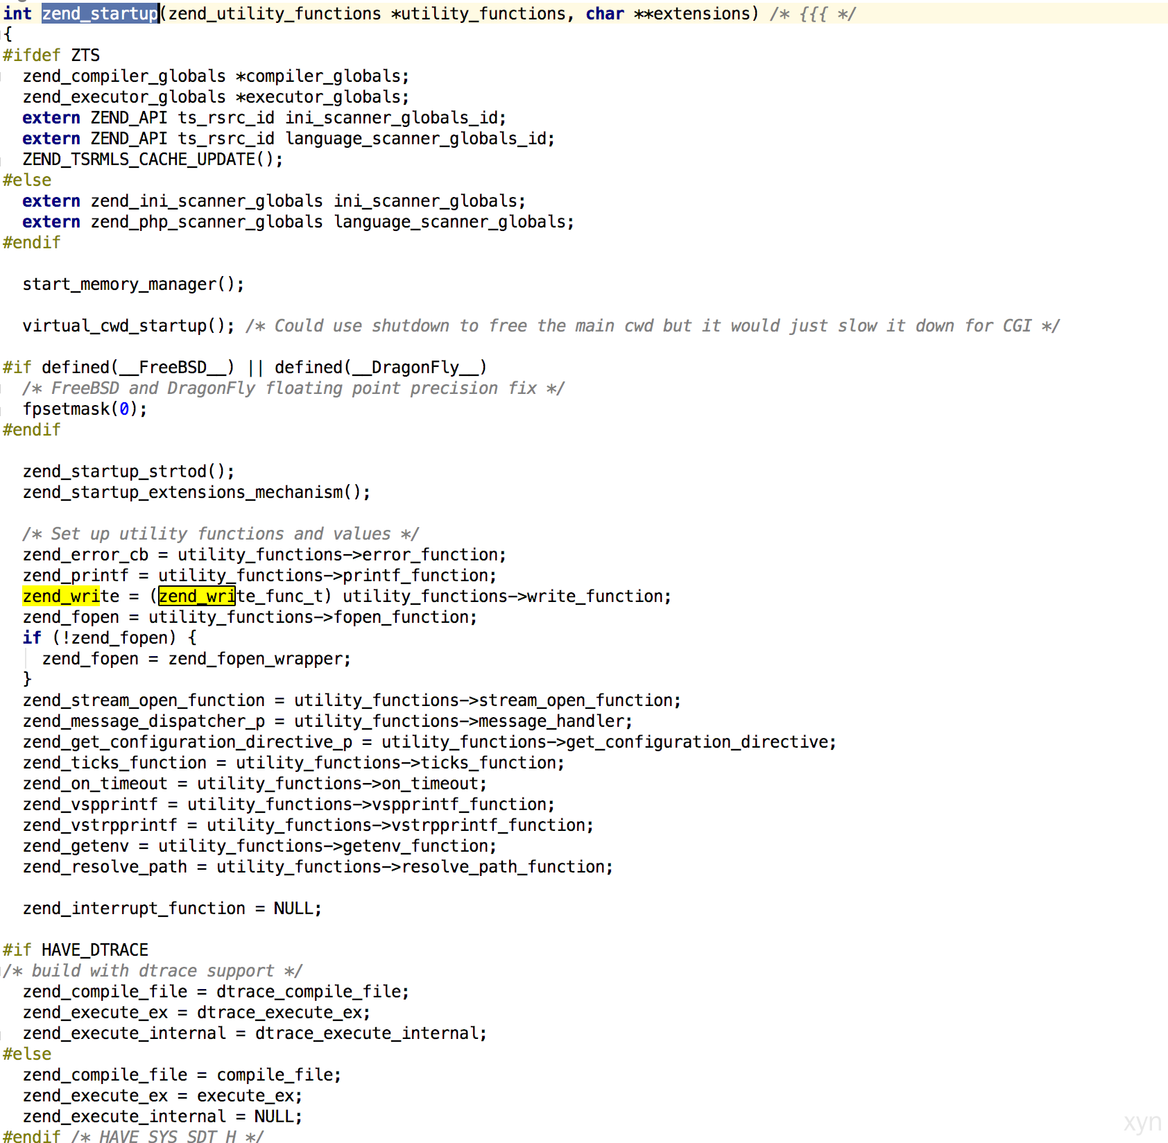This screenshot has height=1143, width=1168.
Task: Click 'zend_utility_functions *utility_functions' parameter
Action: point(366,14)
